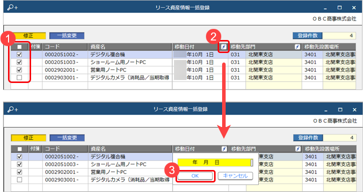Click 修正 button in lower window

28,138
